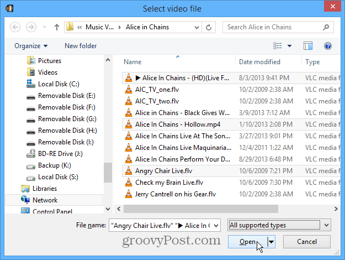Image resolution: width=345 pixels, height=260 pixels.
Task: Click the video app icon in title bar
Action: 10,8
